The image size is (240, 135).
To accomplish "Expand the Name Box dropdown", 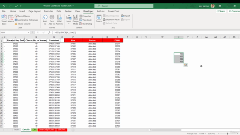I will point(28,33).
